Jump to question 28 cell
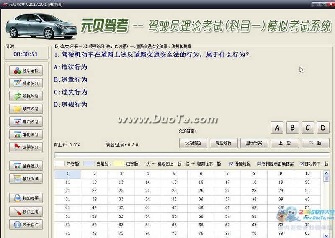 pyautogui.click(x=254, y=191)
